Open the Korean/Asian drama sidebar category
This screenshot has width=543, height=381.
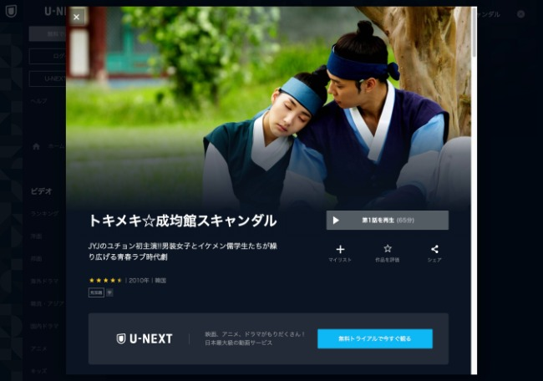click(48, 304)
